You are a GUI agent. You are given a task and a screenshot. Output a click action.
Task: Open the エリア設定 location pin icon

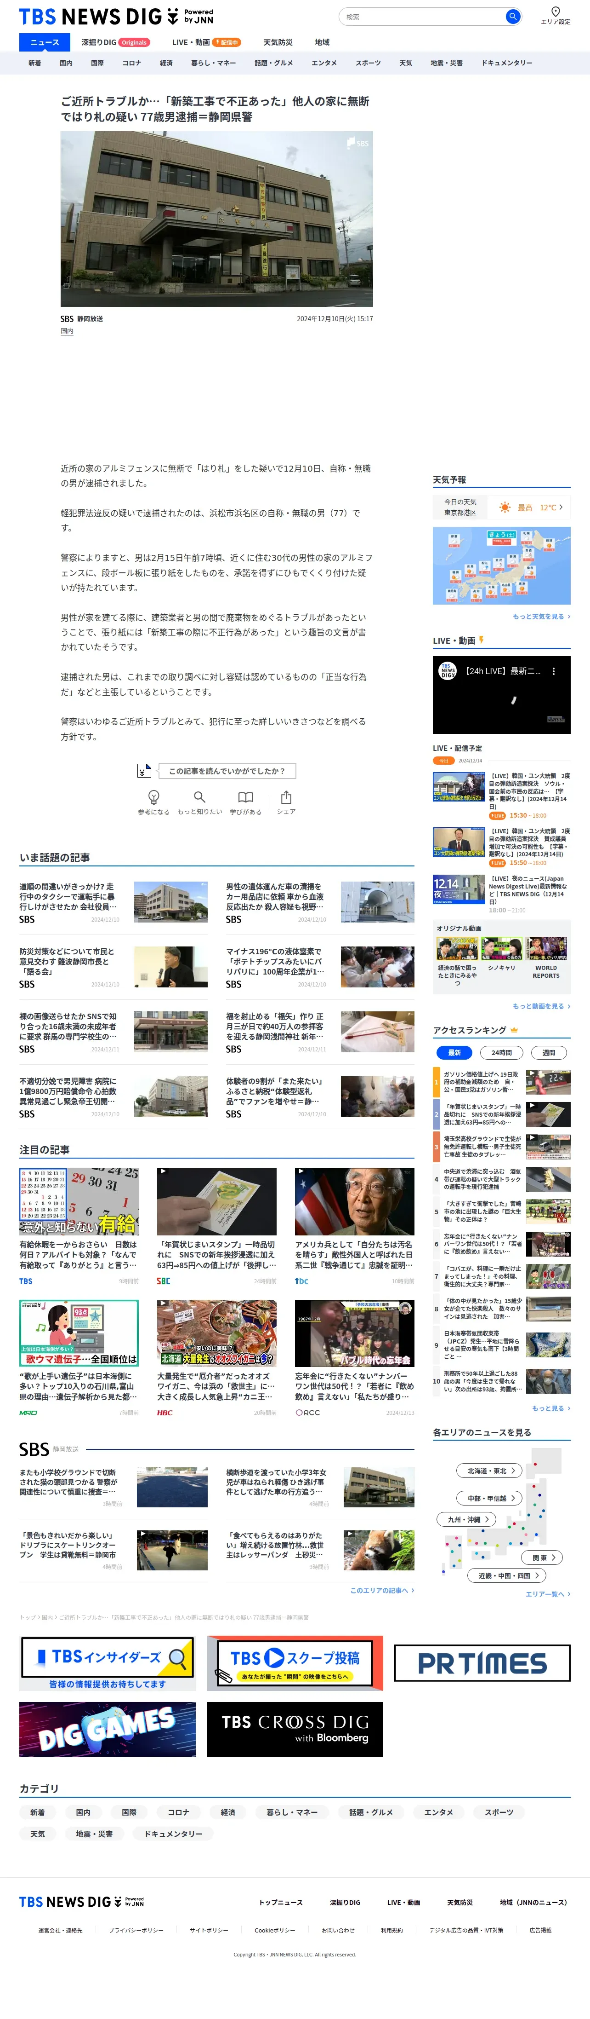555,12
